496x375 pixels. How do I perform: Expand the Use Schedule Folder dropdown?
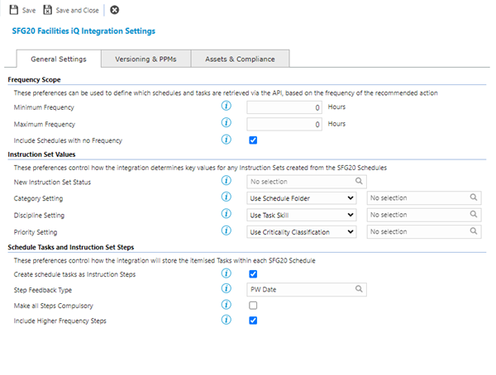[x=302, y=198]
